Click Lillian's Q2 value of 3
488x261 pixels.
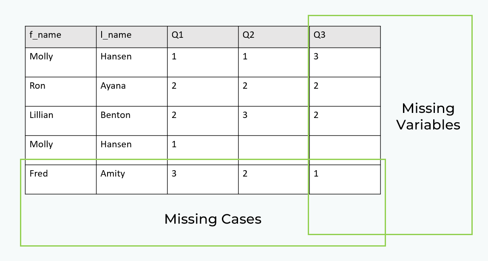(x=274, y=121)
